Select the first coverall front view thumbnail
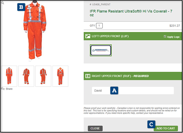 [9, 76]
